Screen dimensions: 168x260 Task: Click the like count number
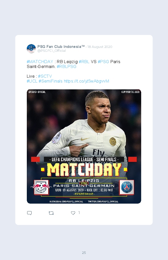click(79, 213)
